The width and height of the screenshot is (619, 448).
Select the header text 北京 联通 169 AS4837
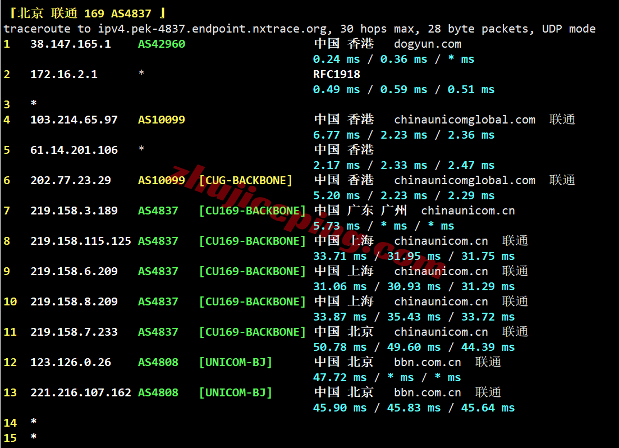[85, 13]
